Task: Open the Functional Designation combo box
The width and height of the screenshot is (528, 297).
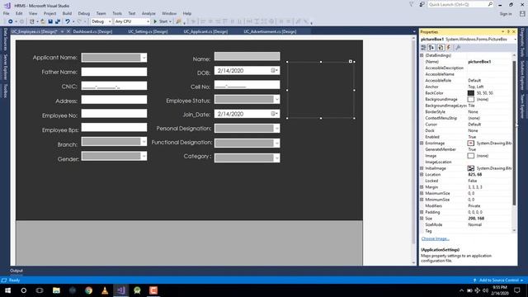Action: pyautogui.click(x=276, y=143)
